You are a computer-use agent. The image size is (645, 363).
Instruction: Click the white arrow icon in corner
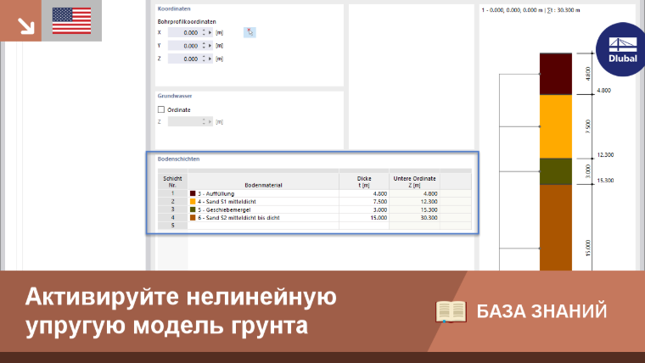tap(26, 26)
